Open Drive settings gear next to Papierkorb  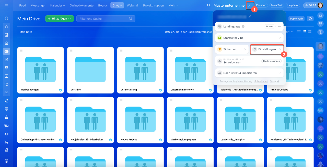click(310, 19)
